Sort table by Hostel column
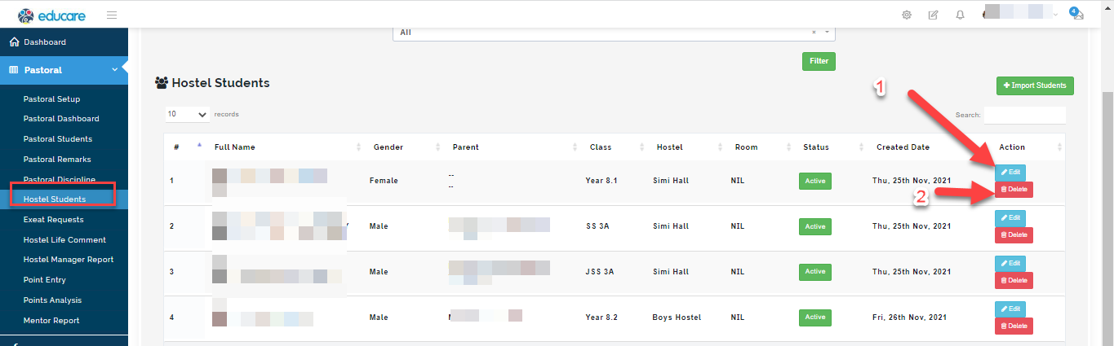 click(x=684, y=147)
